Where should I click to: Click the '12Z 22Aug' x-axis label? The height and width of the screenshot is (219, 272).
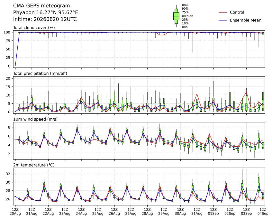48,212
